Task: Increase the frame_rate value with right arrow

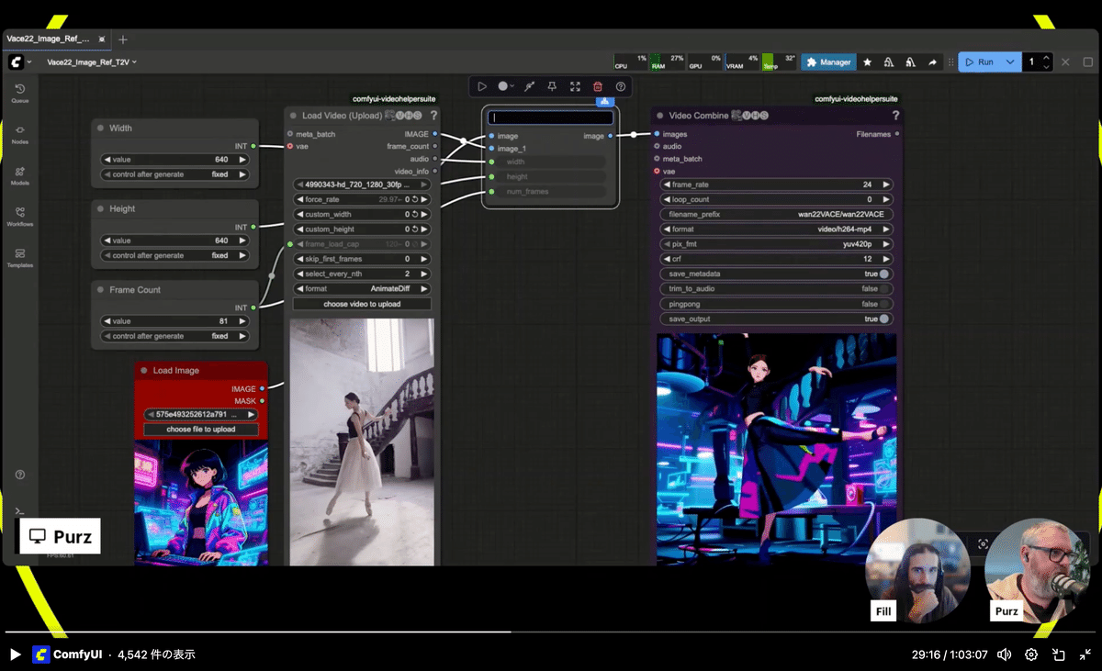Action: tap(885, 185)
